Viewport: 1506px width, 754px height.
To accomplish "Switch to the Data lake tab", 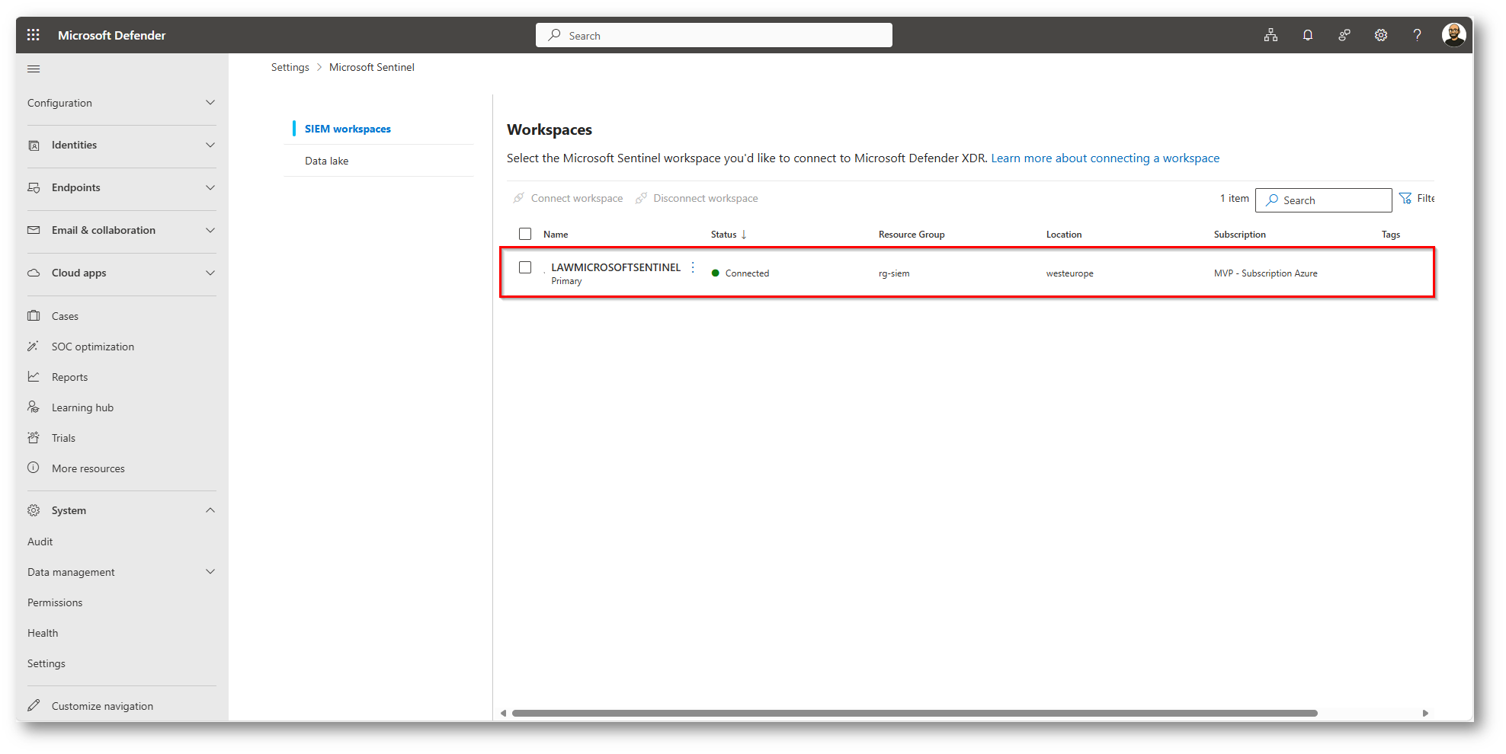I will [x=327, y=161].
